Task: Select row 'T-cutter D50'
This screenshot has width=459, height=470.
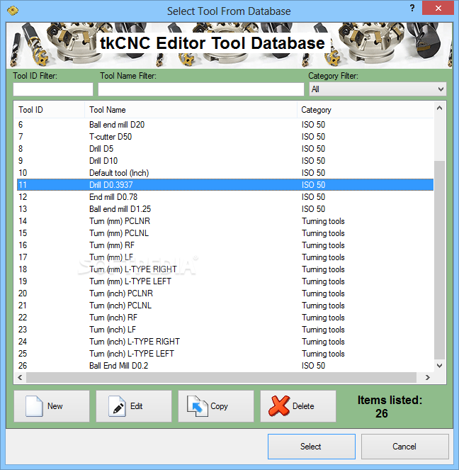Action: pos(225,137)
